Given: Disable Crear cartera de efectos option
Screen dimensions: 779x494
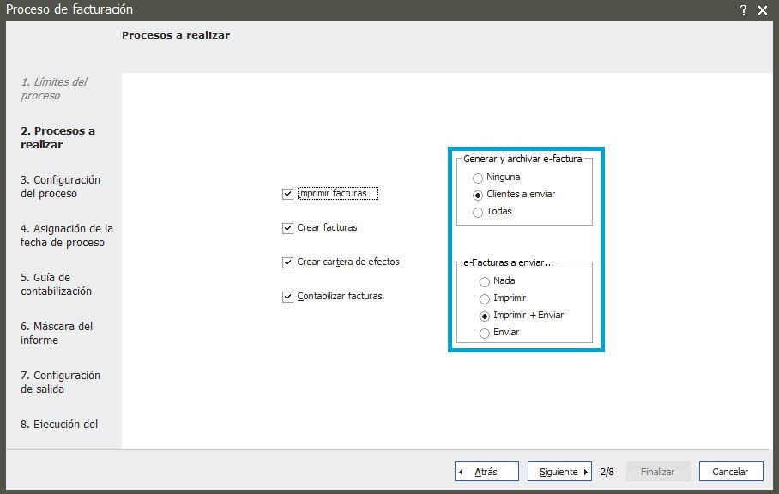Looking at the screenshot, I should pyautogui.click(x=287, y=262).
